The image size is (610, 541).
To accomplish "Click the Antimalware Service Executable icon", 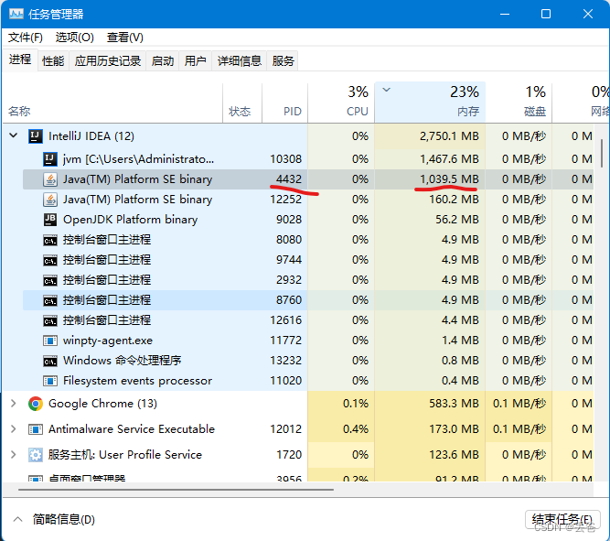I will pyautogui.click(x=36, y=429).
